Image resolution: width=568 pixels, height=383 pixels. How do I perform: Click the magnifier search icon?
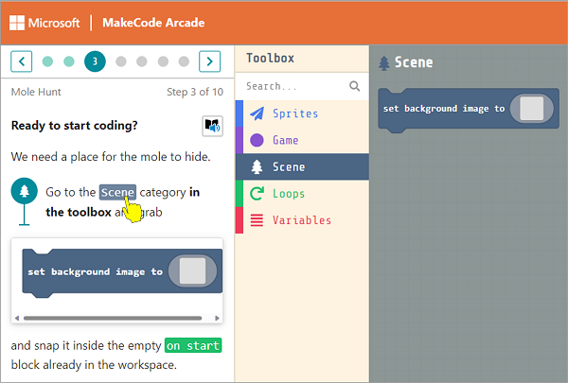[x=355, y=86]
